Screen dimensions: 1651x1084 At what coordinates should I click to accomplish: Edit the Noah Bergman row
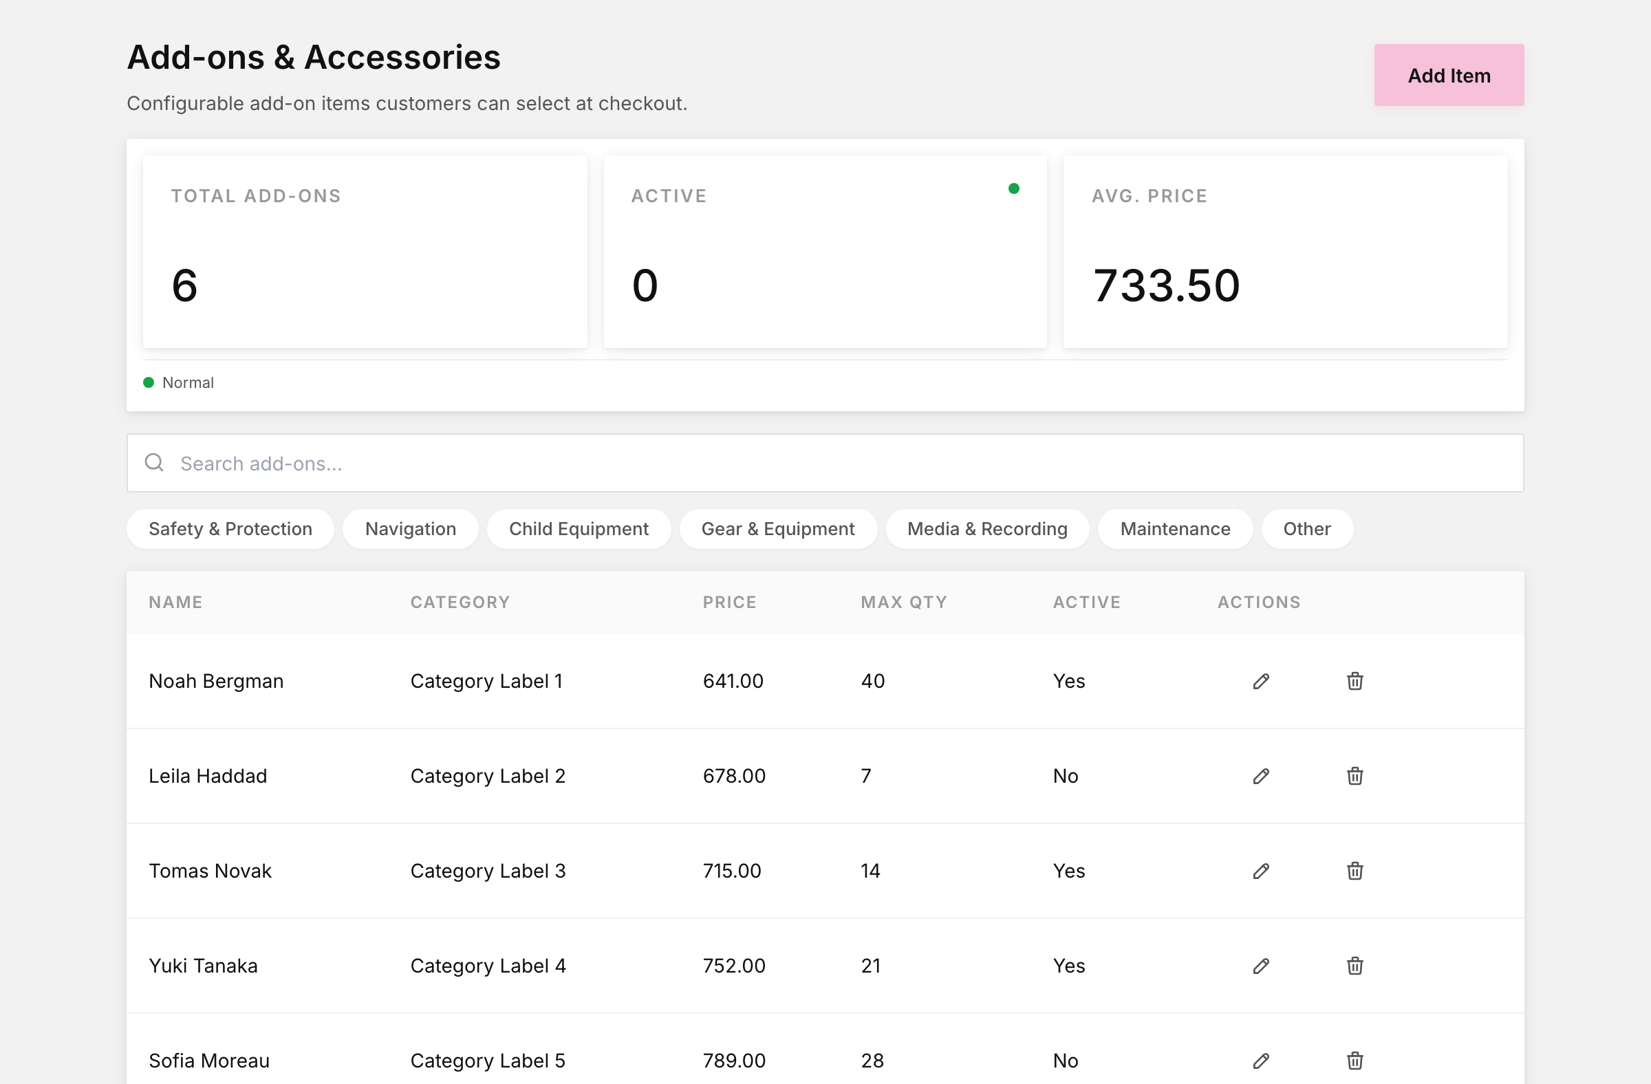1261,681
